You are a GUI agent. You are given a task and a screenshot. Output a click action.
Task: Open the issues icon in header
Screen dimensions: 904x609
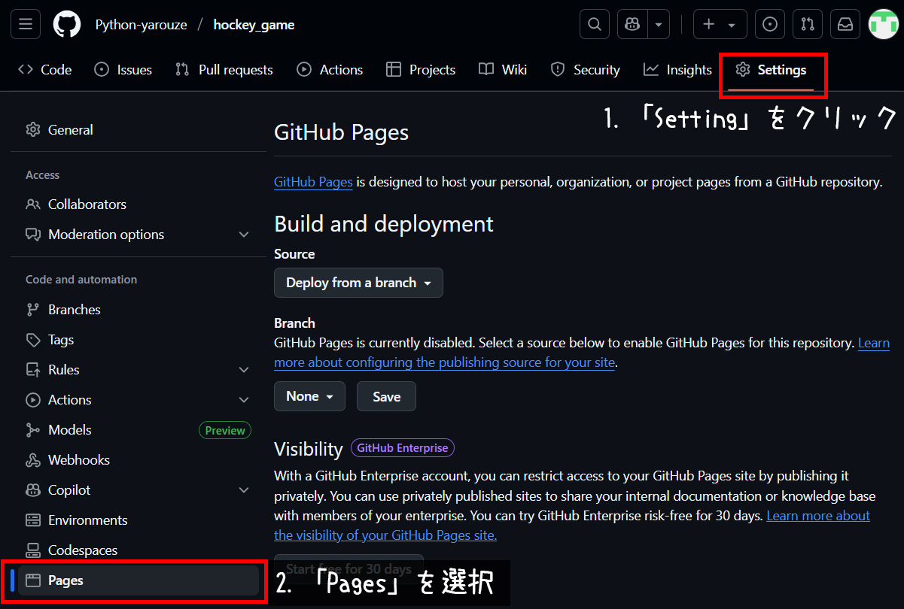(769, 25)
